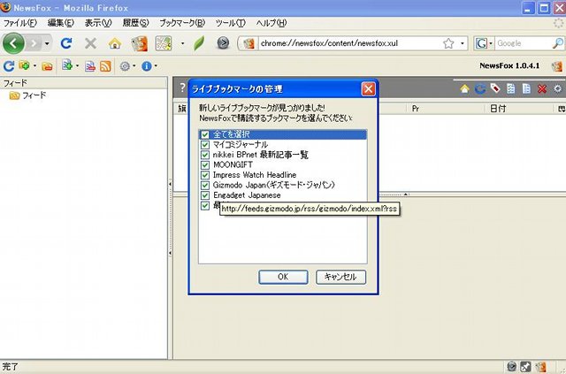The width and height of the screenshot is (566, 374).
Task: Close the ライブブックマークの管理 dialog
Action: pos(368,88)
